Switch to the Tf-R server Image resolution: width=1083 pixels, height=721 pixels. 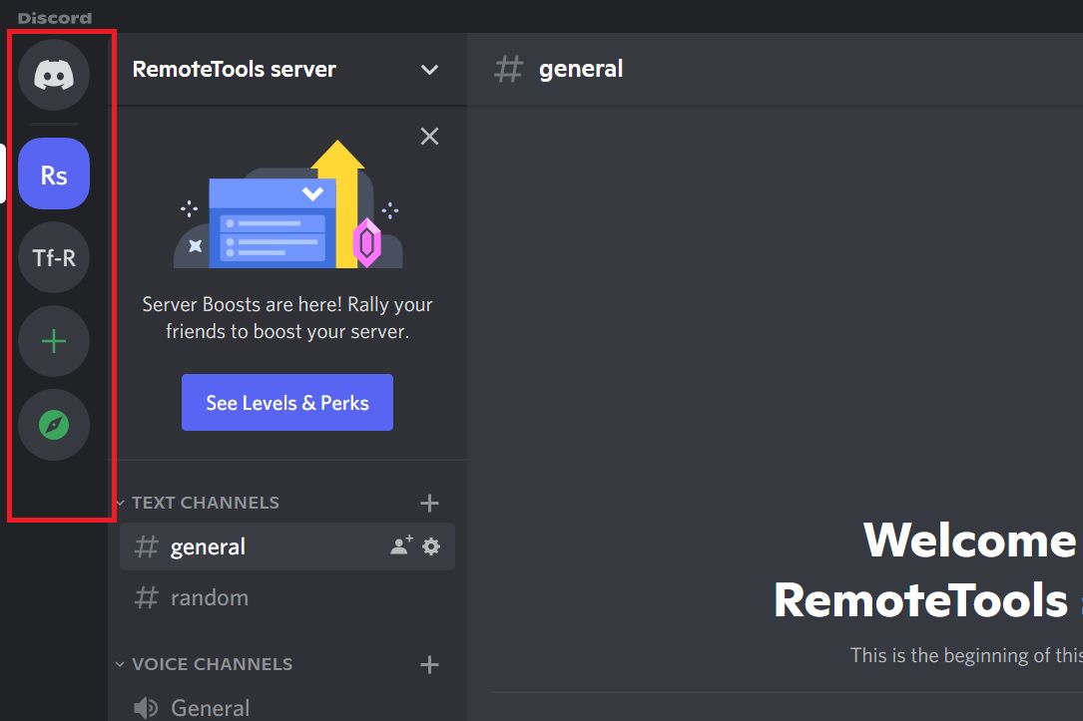coord(54,257)
